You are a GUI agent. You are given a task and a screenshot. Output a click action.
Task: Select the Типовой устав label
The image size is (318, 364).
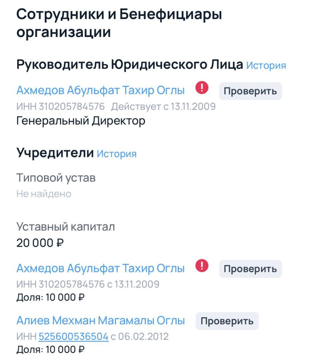[56, 177]
